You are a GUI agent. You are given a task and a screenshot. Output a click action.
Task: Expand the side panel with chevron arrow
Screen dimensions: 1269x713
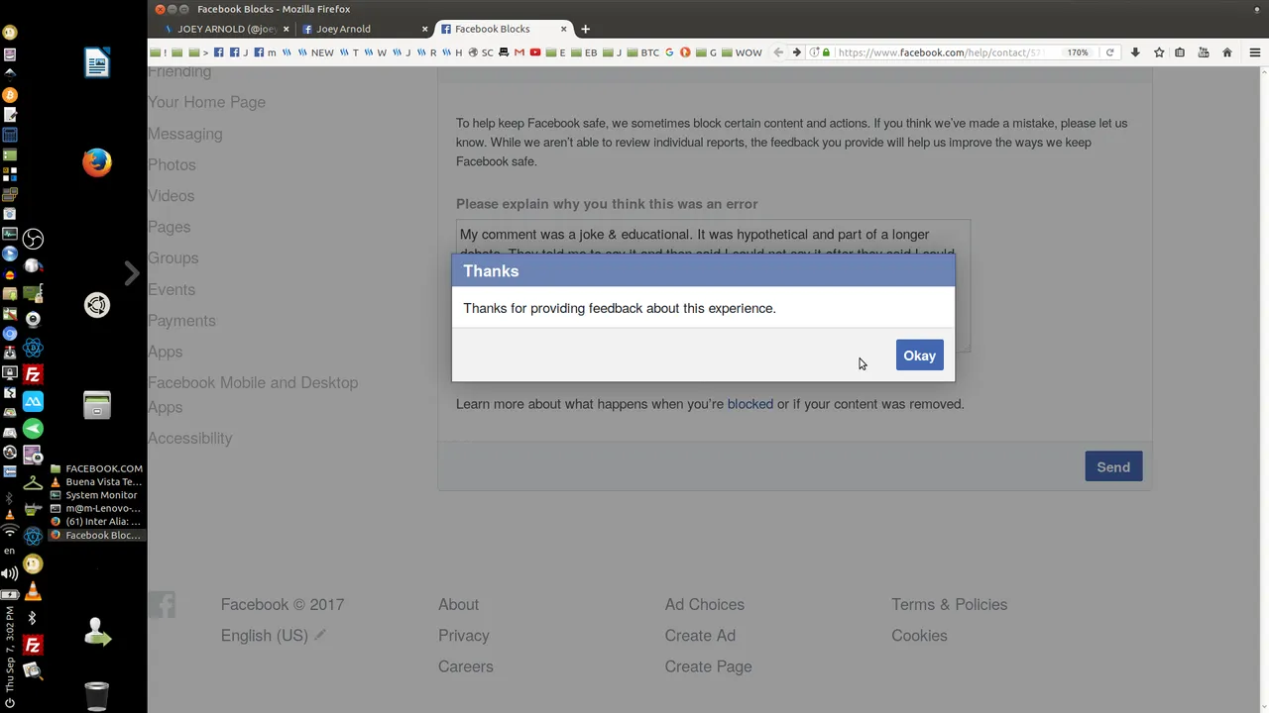pos(132,273)
